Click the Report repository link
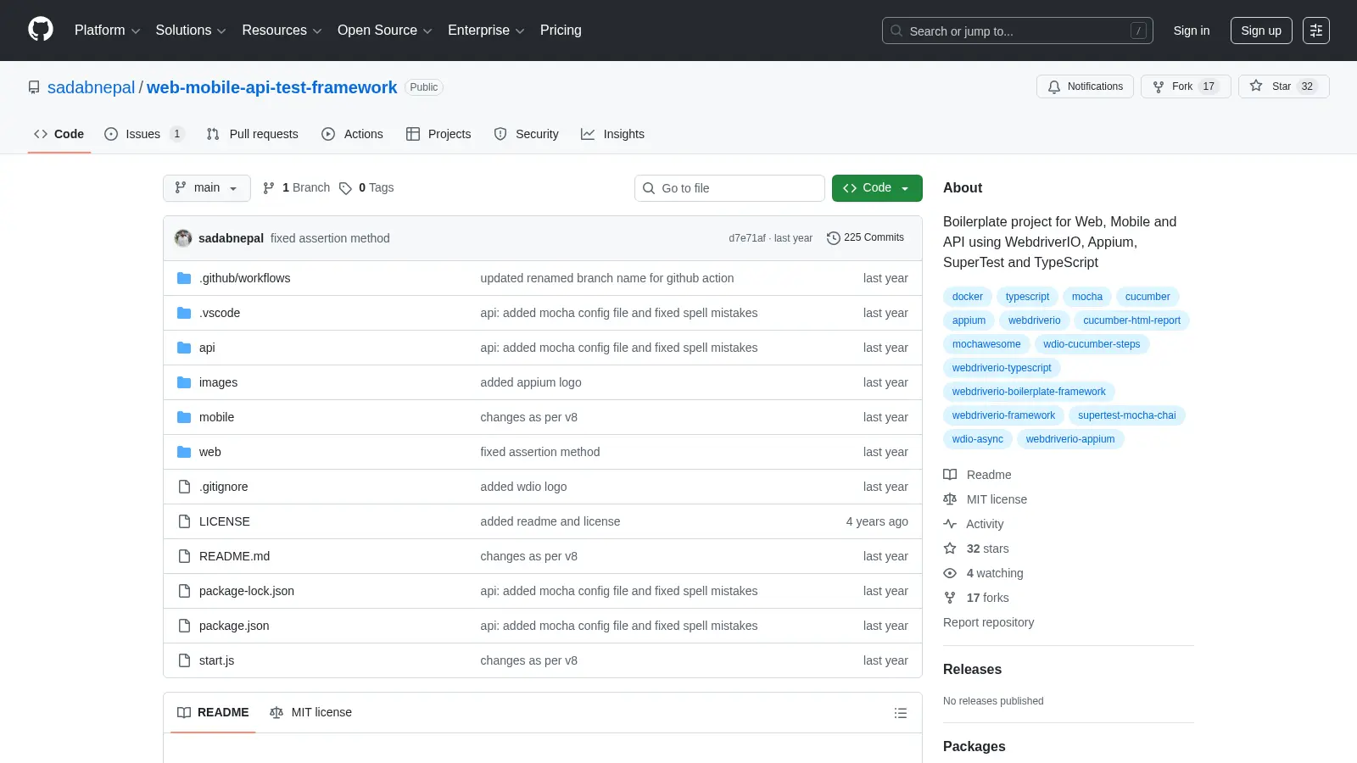Screen dimensions: 1357x763 tap(988, 622)
